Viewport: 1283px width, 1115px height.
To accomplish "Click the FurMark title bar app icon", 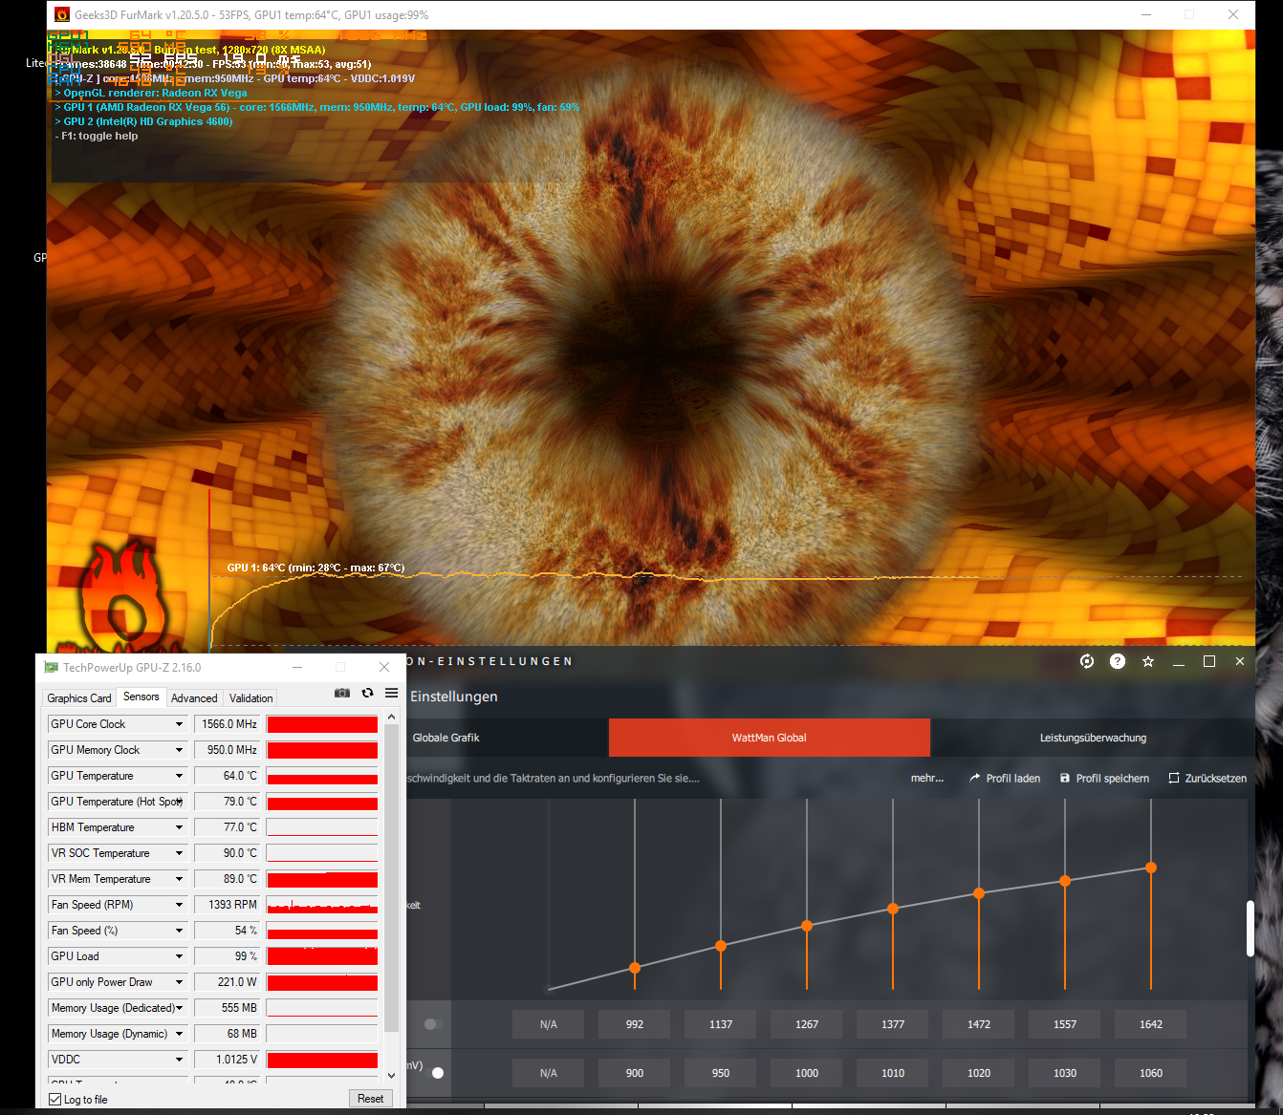I will (62, 14).
